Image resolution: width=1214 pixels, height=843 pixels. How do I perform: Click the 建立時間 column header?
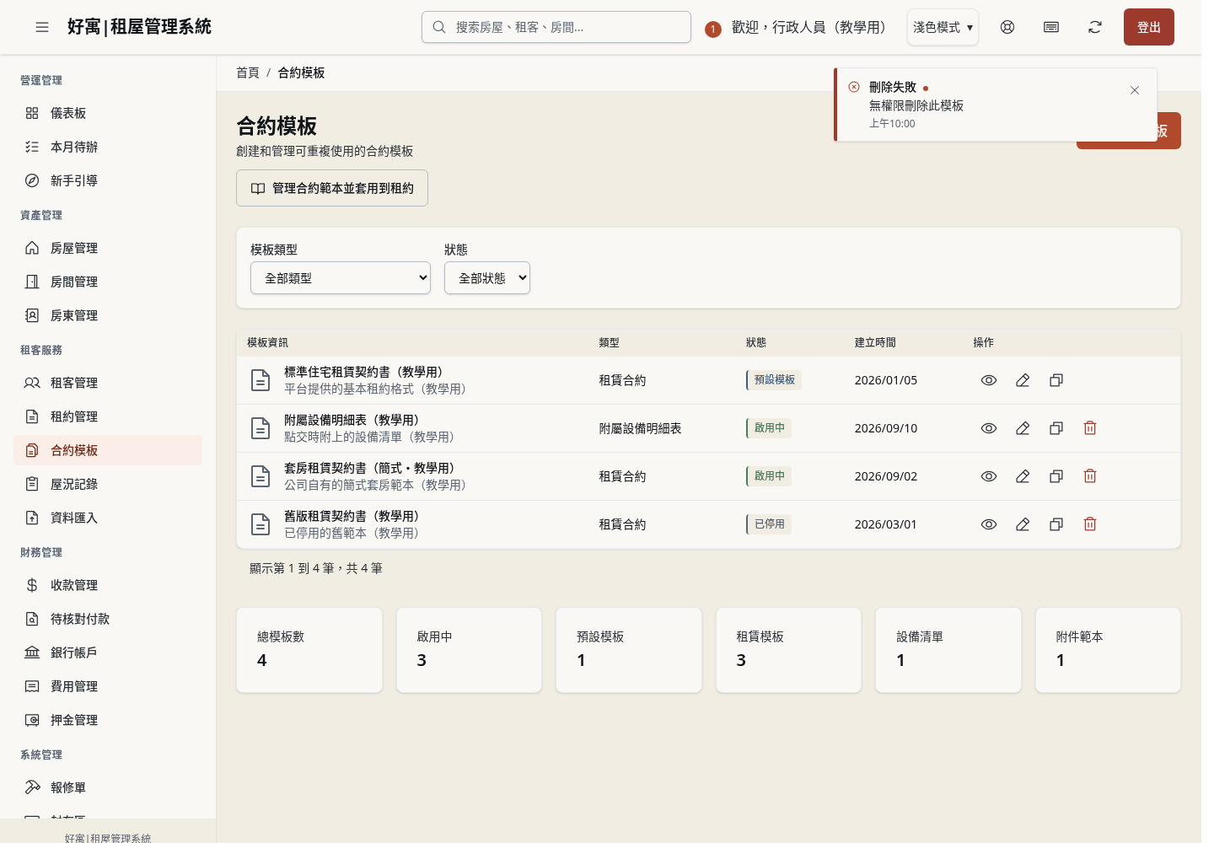pyautogui.click(x=875, y=342)
